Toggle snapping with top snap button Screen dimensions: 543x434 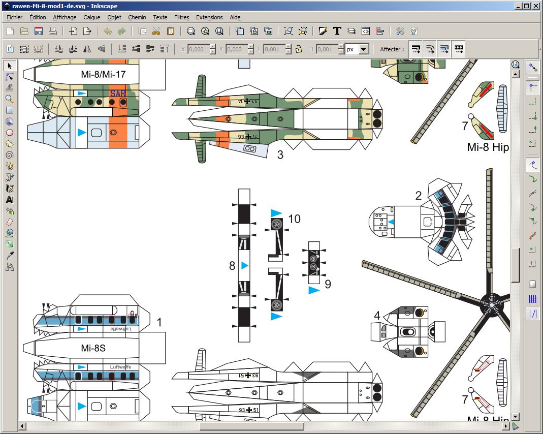[532, 67]
